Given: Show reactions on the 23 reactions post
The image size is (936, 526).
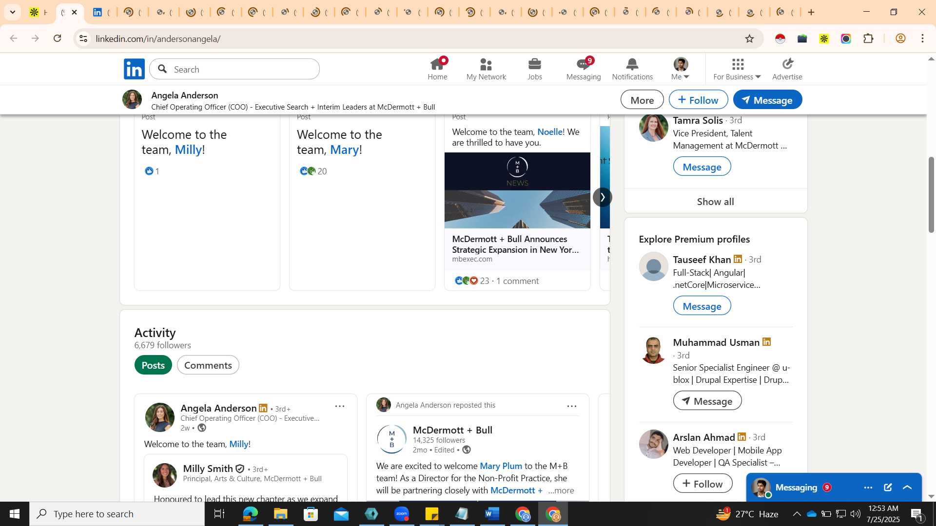Looking at the screenshot, I should 471,281.
